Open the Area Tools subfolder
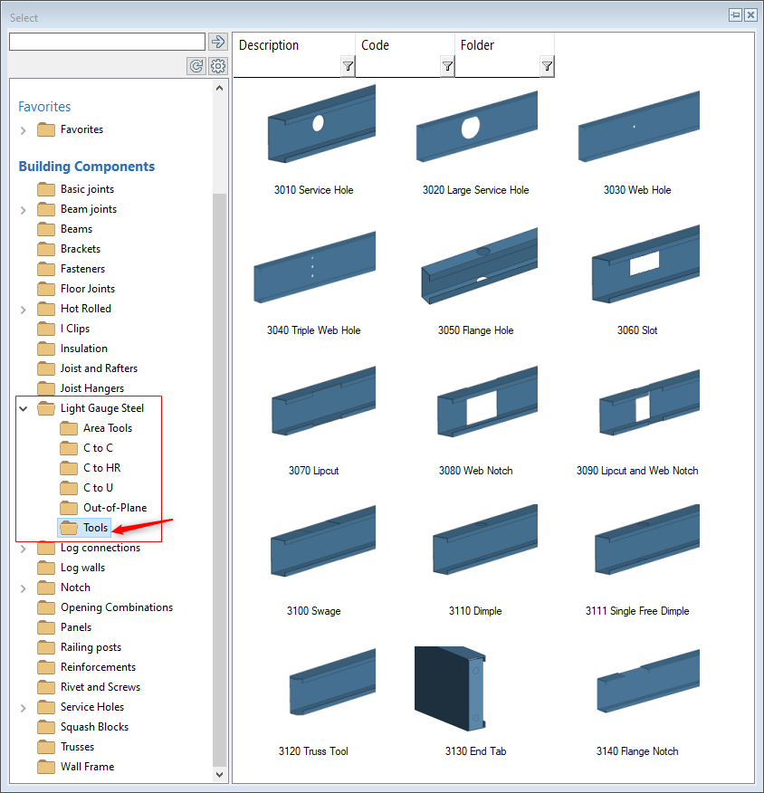The width and height of the screenshot is (764, 793). tap(107, 428)
